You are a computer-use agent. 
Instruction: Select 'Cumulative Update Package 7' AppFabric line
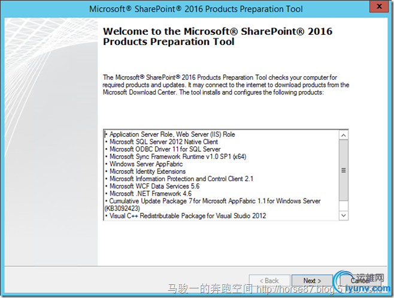213,201
